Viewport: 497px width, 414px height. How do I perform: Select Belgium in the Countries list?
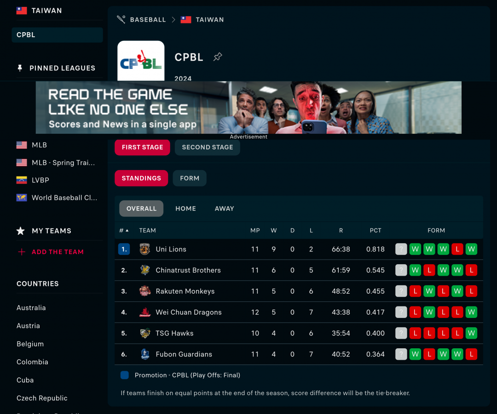click(x=30, y=344)
